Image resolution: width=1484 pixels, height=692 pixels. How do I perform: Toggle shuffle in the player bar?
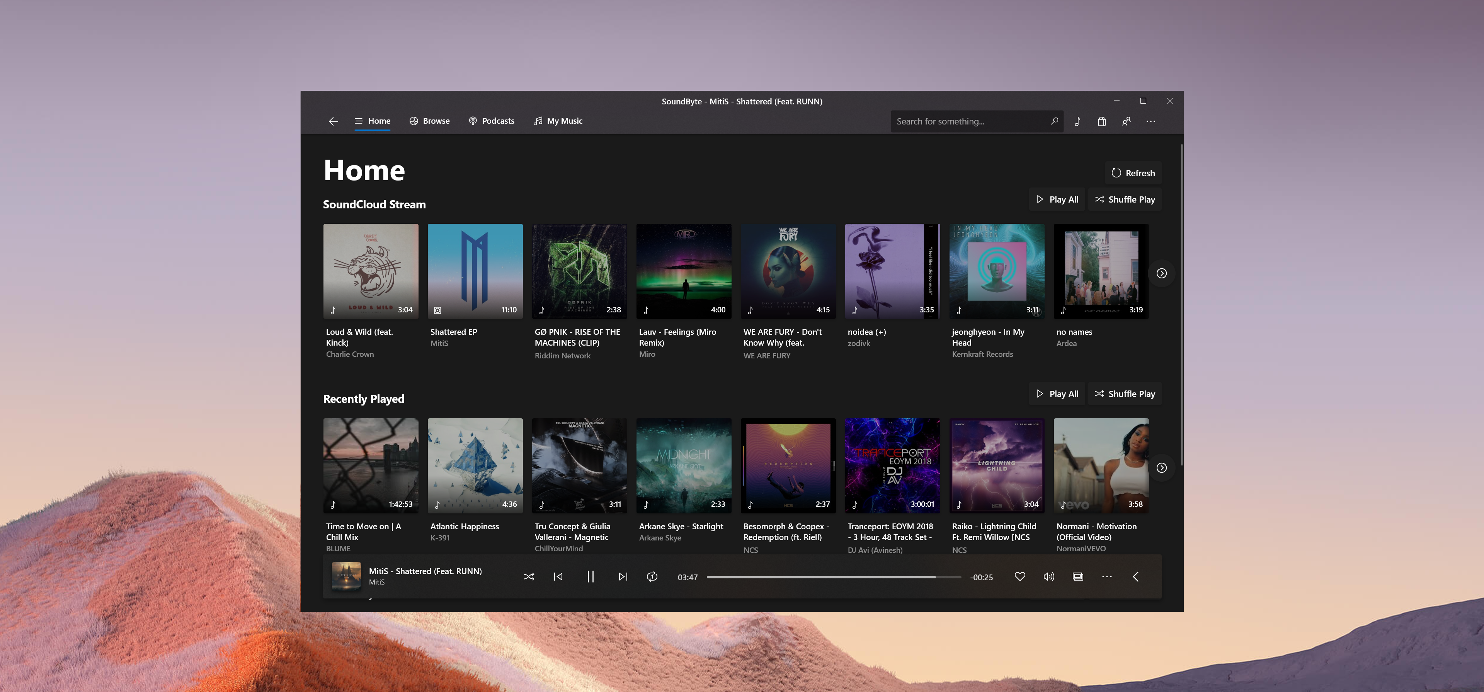[x=529, y=577]
